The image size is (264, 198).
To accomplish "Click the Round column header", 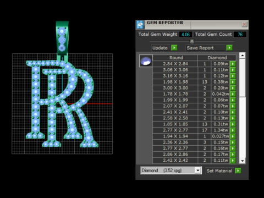I will 175,58.
